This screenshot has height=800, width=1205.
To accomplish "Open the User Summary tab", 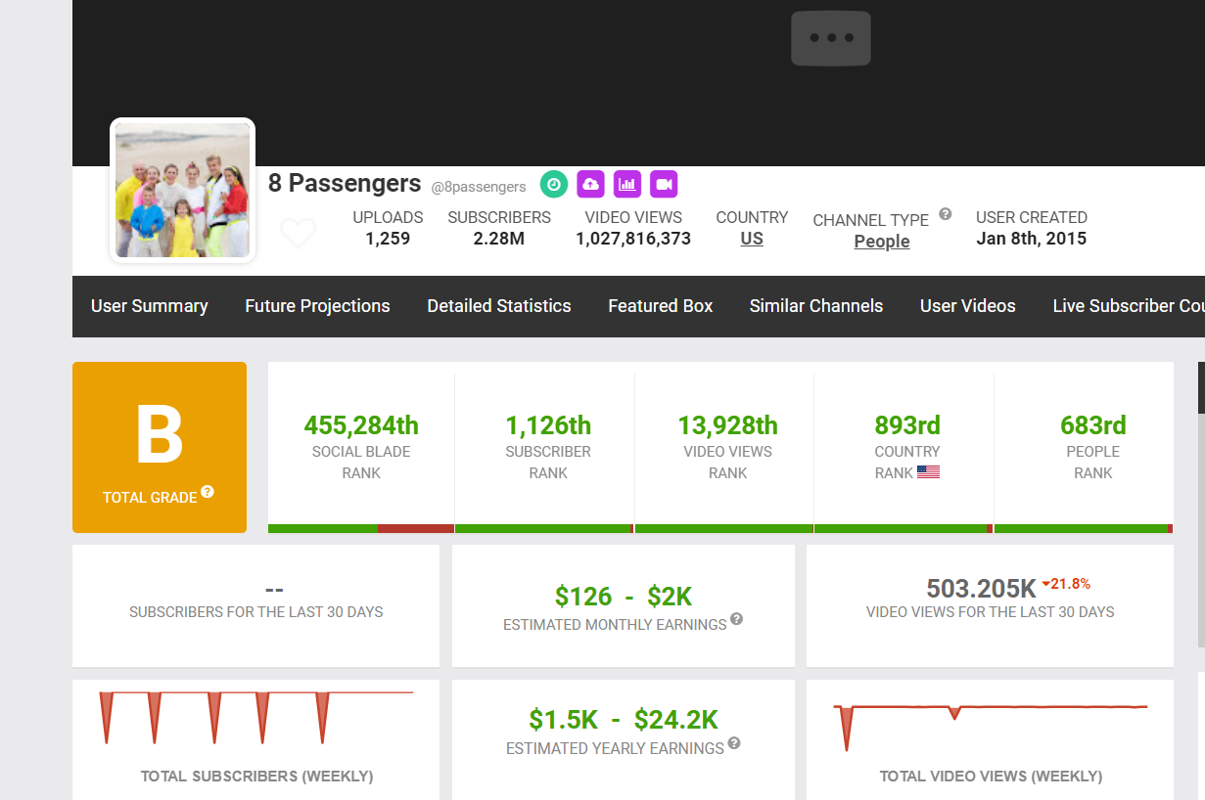I will [149, 306].
